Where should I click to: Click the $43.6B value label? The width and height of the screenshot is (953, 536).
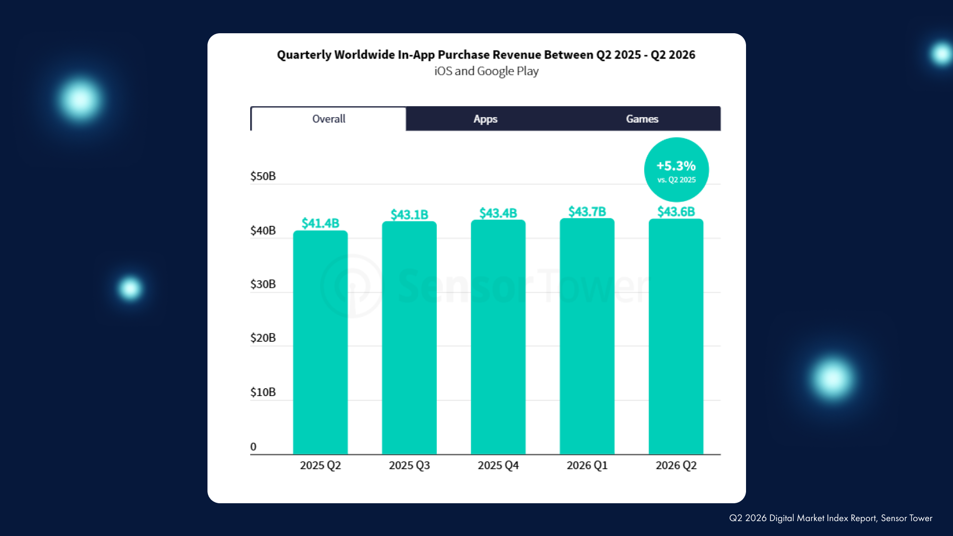[x=676, y=212]
